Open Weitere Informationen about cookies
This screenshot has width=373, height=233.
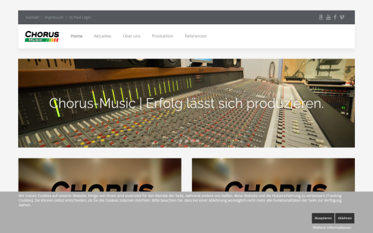[x=332, y=228]
